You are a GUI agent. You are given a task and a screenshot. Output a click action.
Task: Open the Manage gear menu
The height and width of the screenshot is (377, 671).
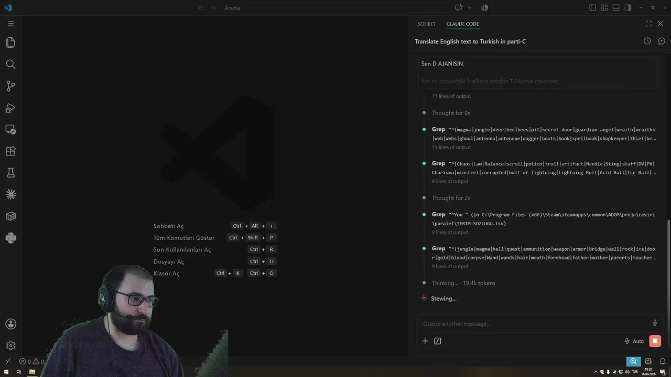10,346
